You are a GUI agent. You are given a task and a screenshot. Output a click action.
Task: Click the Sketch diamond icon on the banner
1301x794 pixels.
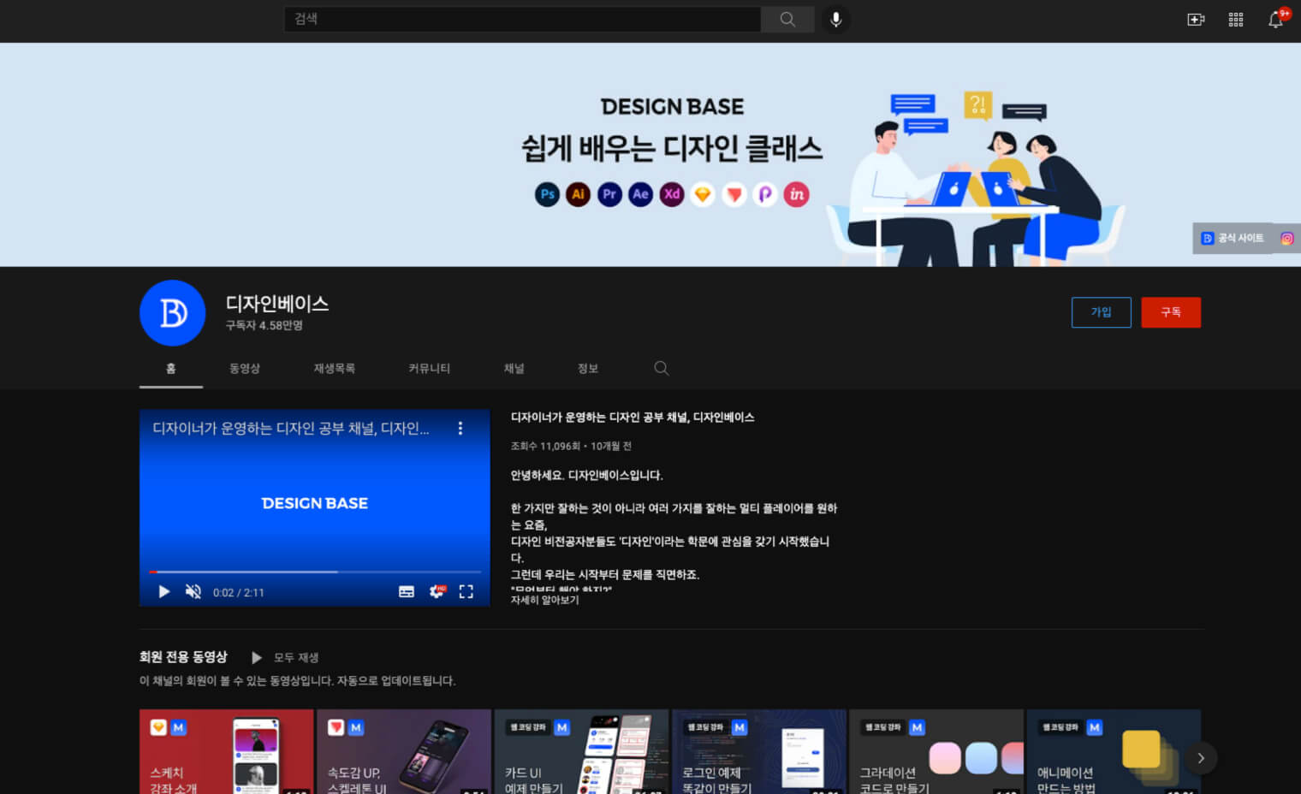click(x=703, y=194)
